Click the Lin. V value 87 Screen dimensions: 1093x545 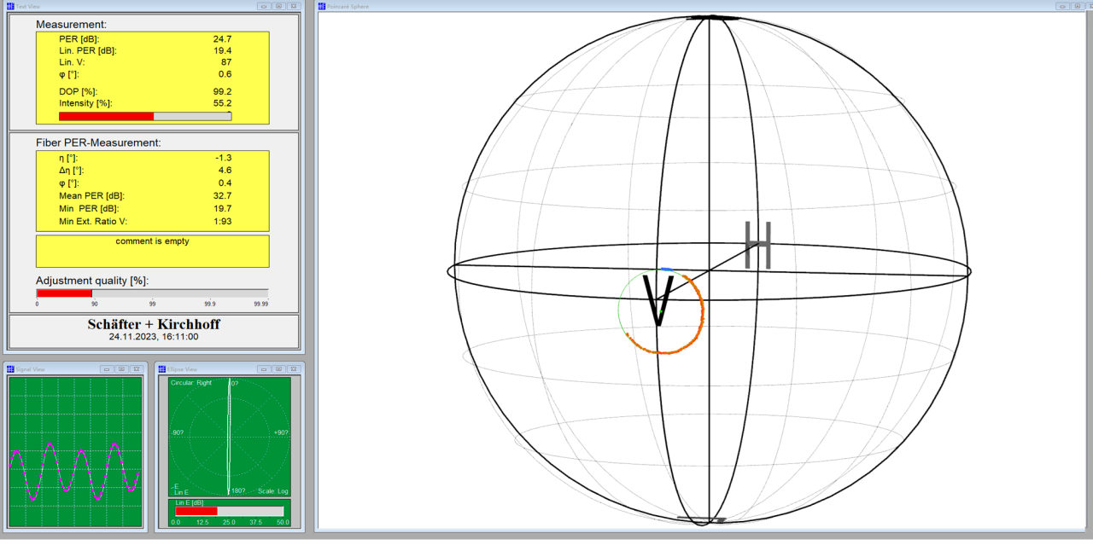click(x=226, y=62)
